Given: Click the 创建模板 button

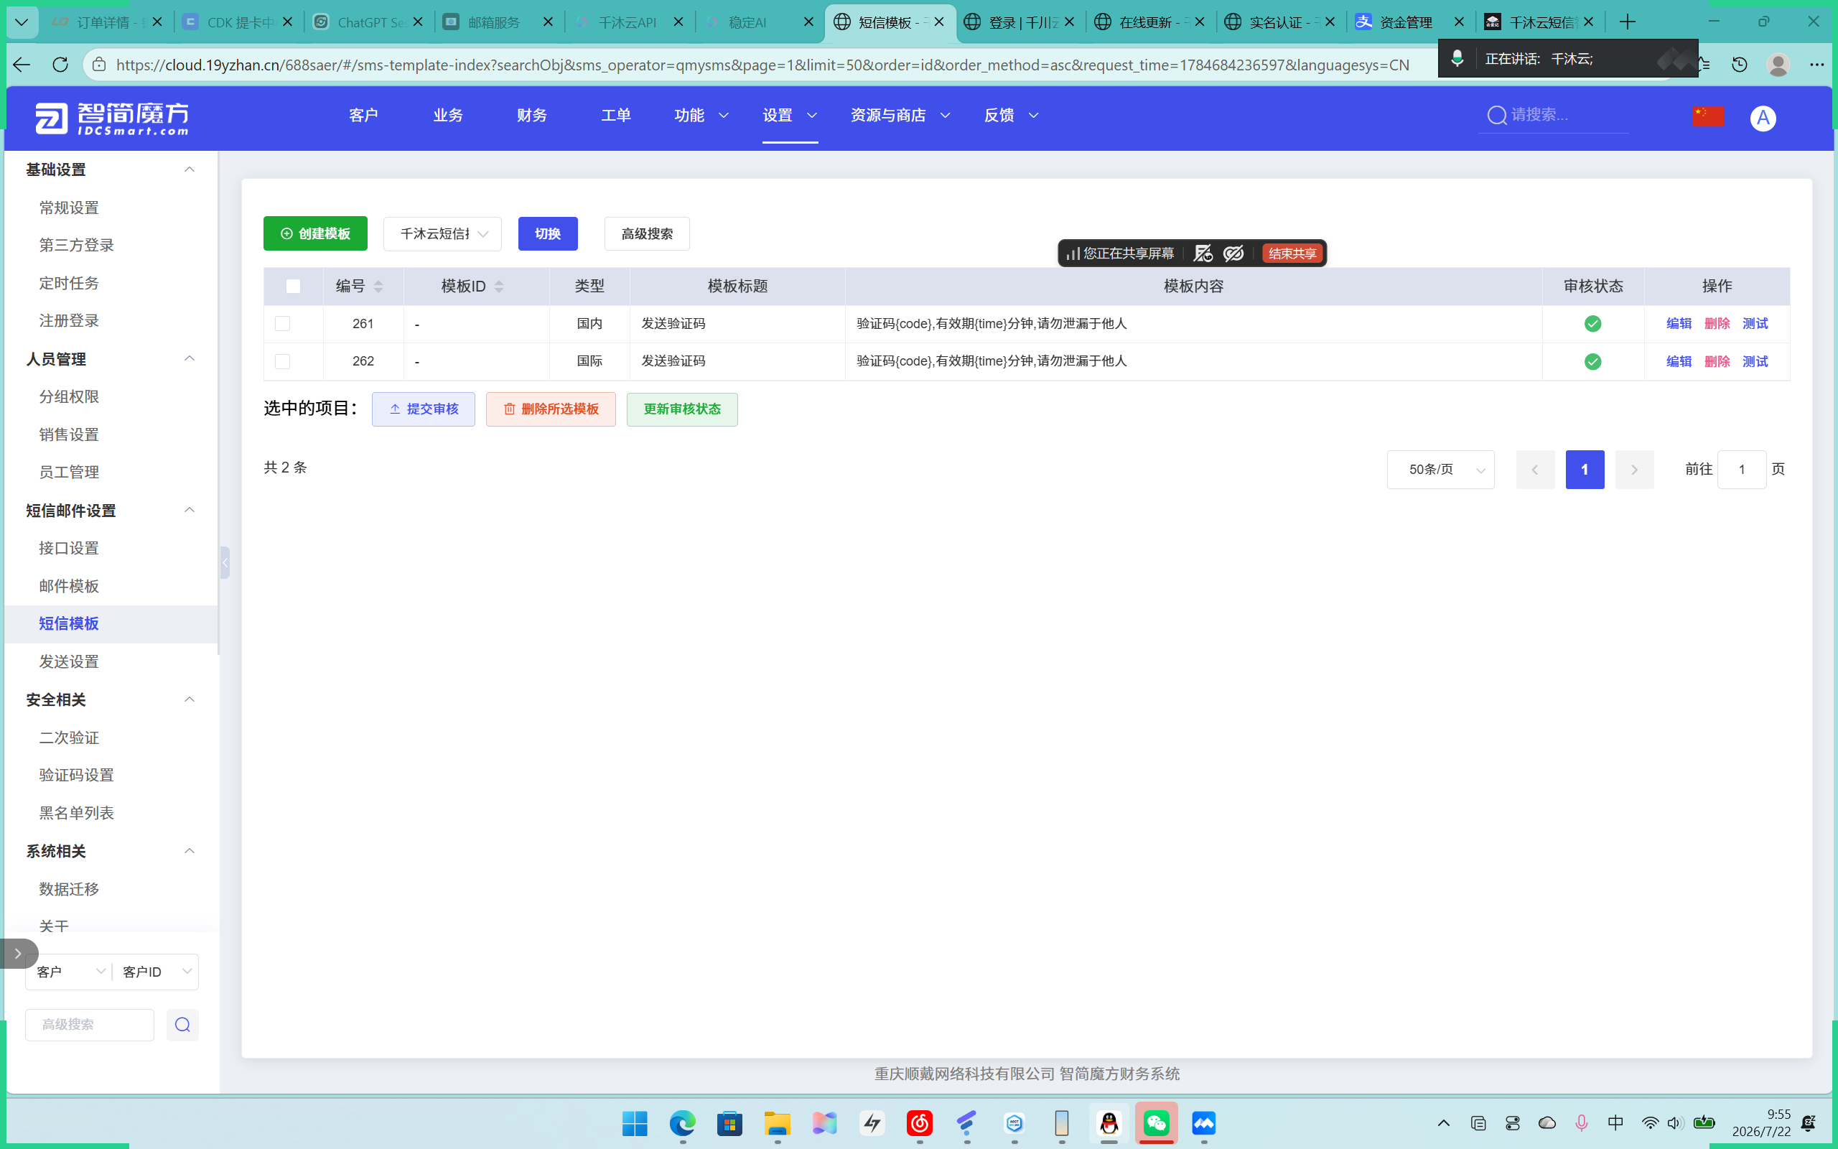Looking at the screenshot, I should coord(315,233).
